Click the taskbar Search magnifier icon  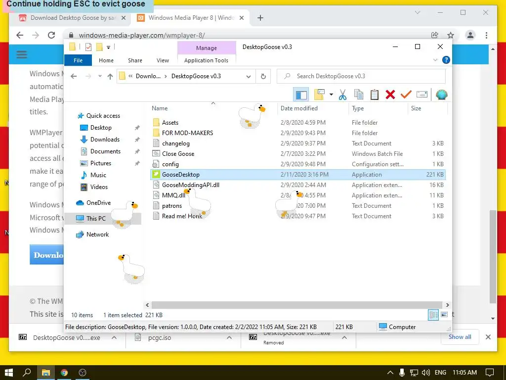[27, 373]
